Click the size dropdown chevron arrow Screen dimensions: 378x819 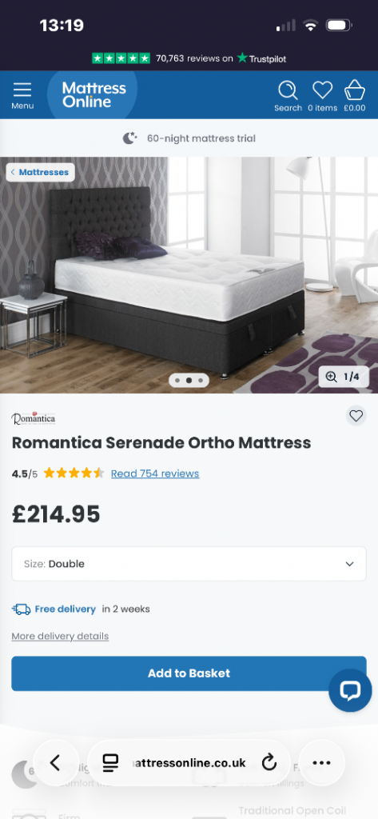click(349, 564)
